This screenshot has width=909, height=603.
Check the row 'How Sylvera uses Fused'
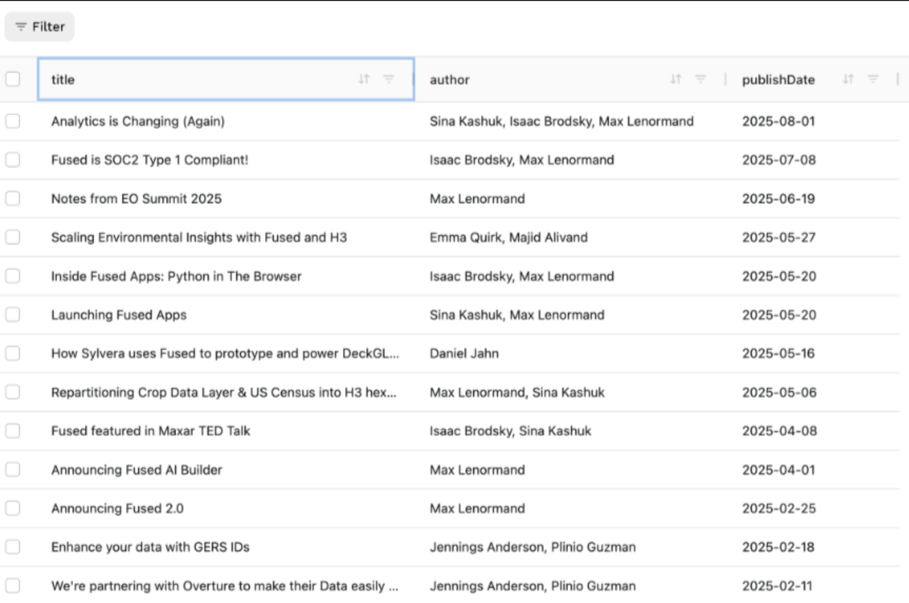coord(13,353)
